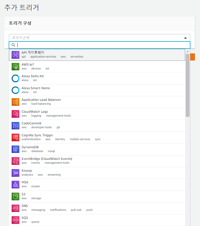Click the MSK purple icon
Screen dimensions: 200x226
pos(15,185)
